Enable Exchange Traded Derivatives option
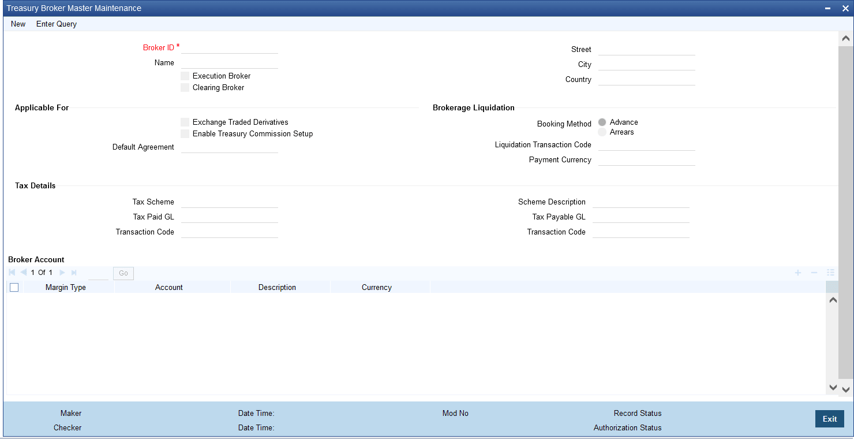This screenshot has width=854, height=439. tap(185, 122)
